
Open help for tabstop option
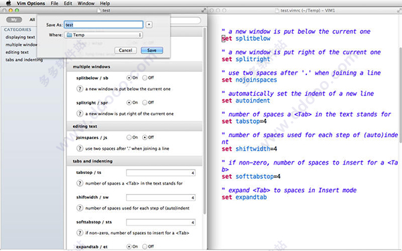pyautogui.click(x=80, y=183)
